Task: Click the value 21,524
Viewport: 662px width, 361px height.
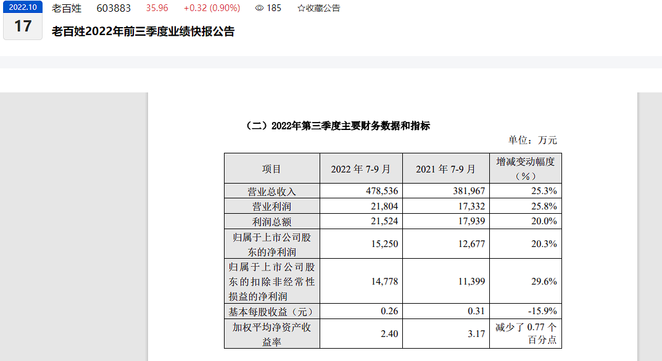Action: [384, 221]
